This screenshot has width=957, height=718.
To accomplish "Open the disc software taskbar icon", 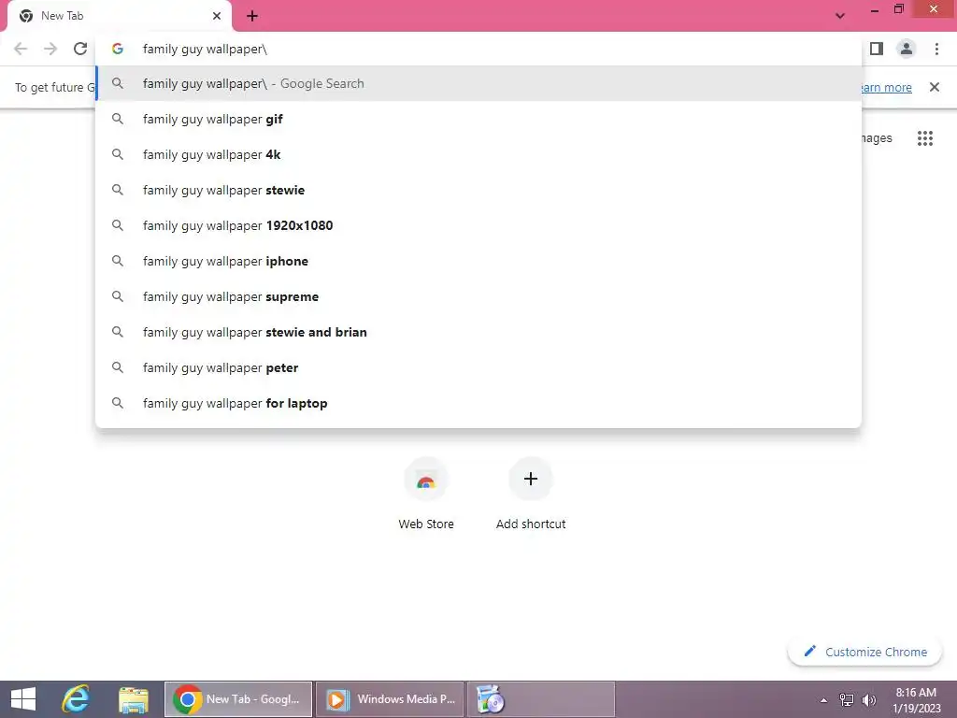I will (541, 699).
